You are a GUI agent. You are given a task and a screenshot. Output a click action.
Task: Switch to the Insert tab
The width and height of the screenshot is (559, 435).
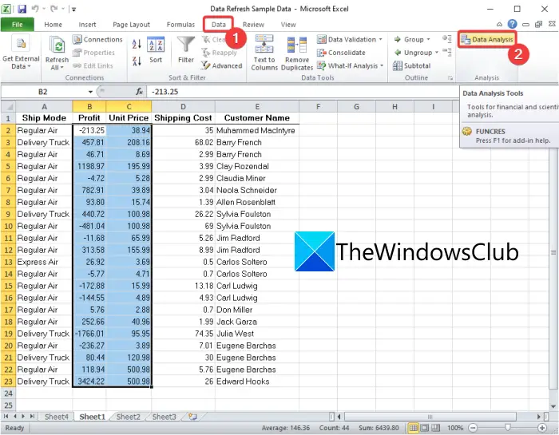[x=87, y=24]
